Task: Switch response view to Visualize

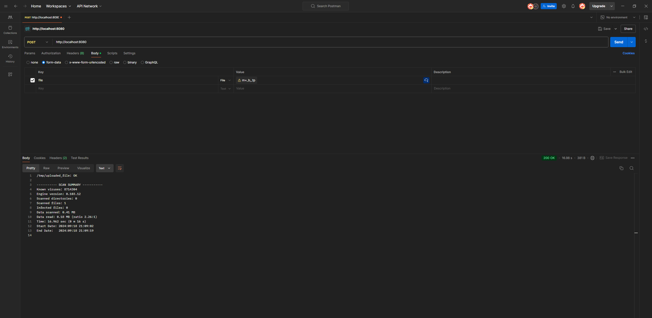Action: pos(84,168)
